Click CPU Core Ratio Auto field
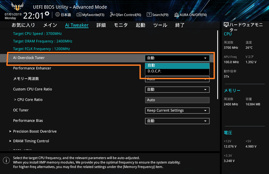The width and height of the screenshot is (269, 174). point(177,100)
